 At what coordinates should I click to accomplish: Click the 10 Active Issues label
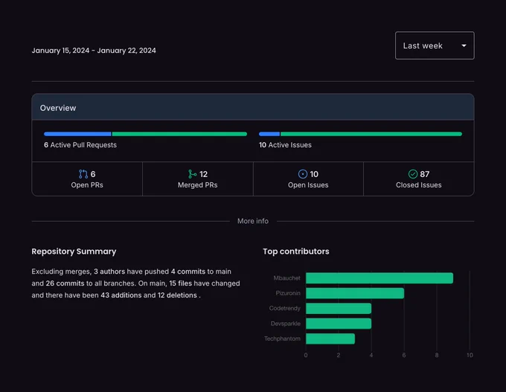pyautogui.click(x=285, y=145)
